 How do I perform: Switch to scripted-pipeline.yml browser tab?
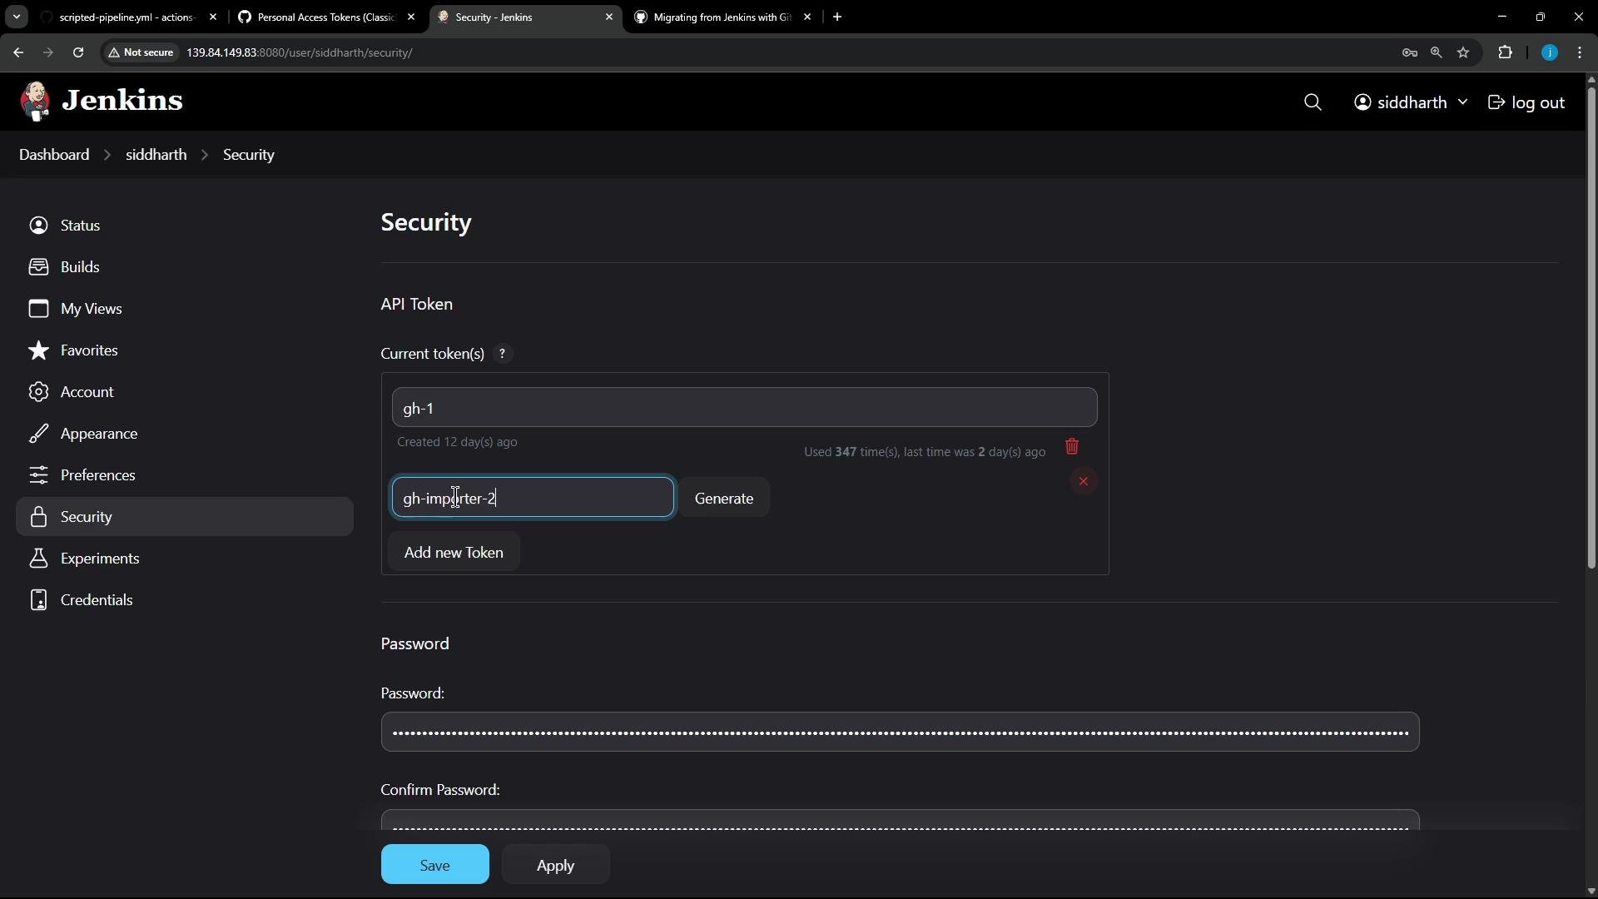tap(128, 17)
